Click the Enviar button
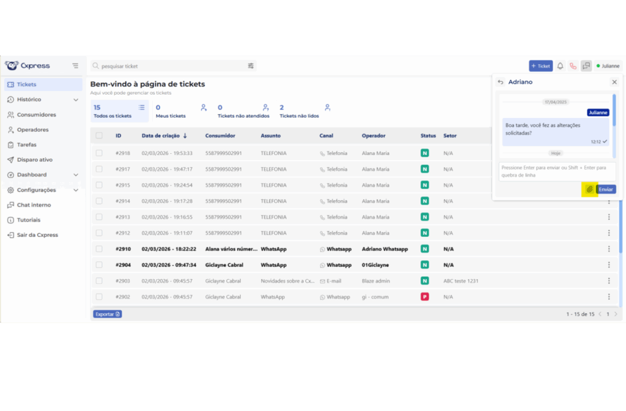Screen dimensions: 626x411 pos(606,189)
